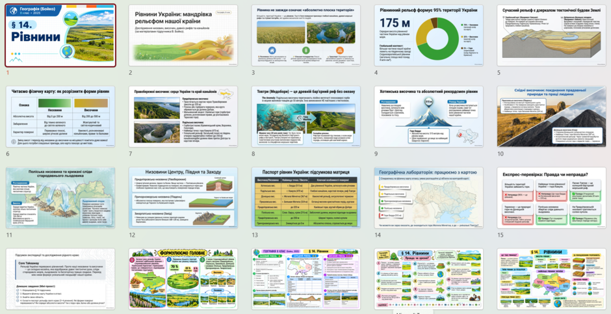Select slide 'Рівнина не завжди означає абсолютно плоска територія'
The height and width of the screenshot is (314, 611).
pos(306,36)
